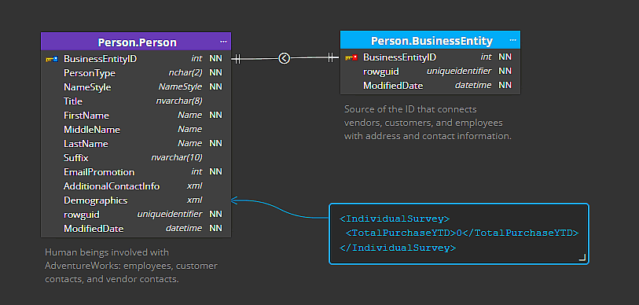
Task: Click the datetime type in Person.BusinessEntity
Action: click(x=473, y=86)
